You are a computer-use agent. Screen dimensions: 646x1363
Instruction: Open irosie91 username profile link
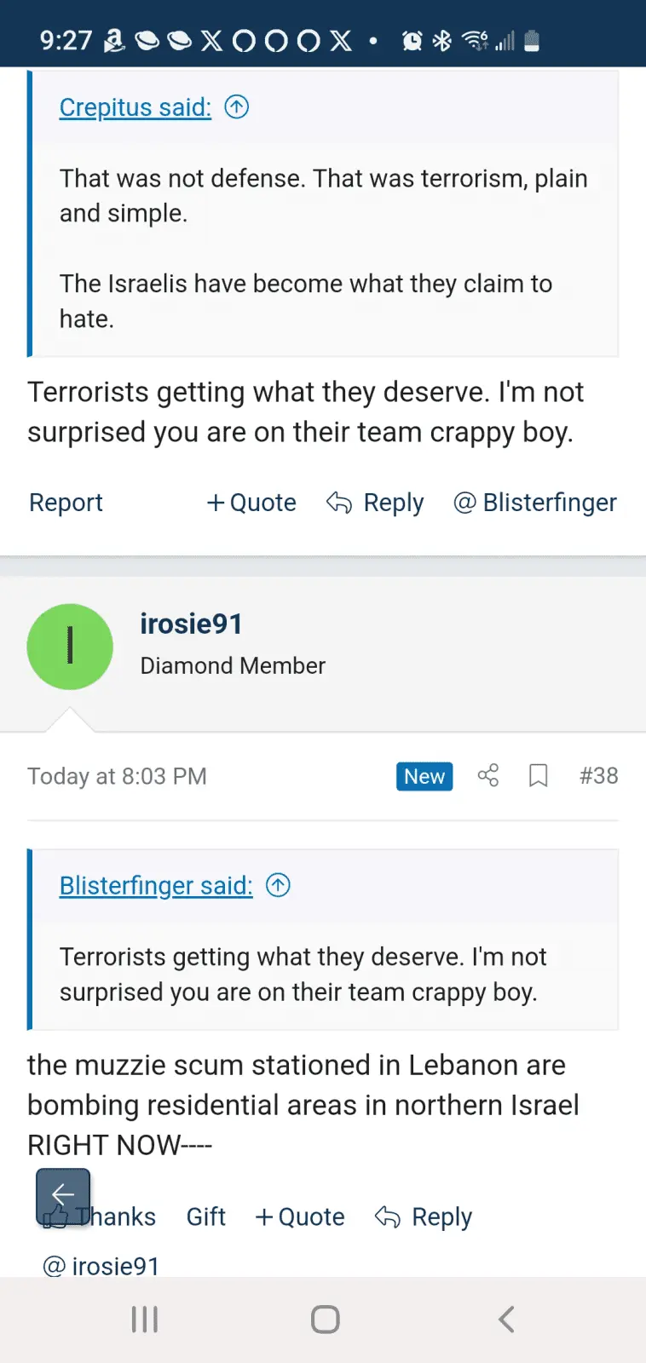coord(191,624)
